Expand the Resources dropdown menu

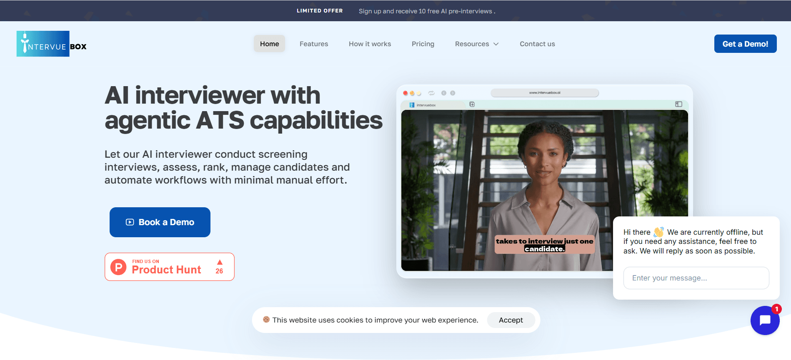click(477, 44)
